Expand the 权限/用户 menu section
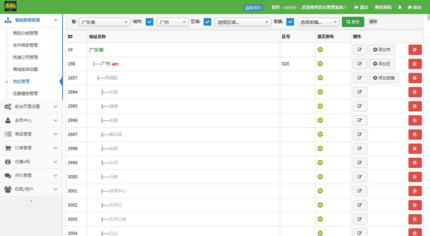The width and height of the screenshot is (430, 236). click(31, 189)
